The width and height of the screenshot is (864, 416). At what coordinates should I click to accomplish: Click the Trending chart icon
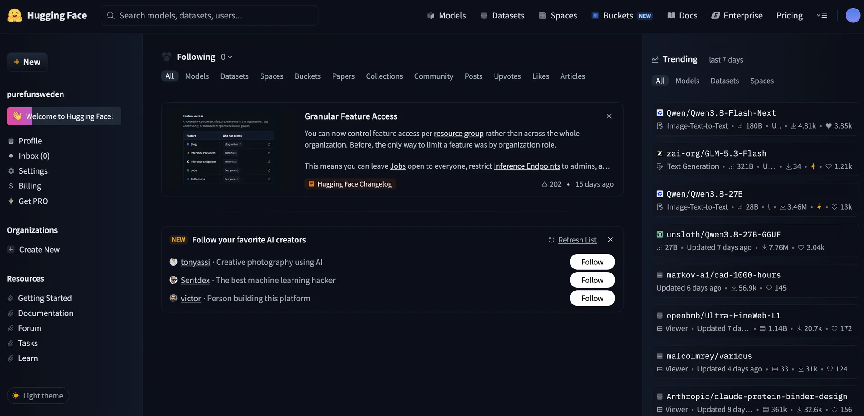pos(655,59)
